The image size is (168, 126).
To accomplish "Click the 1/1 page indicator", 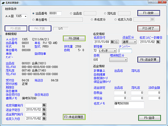I will (60, 28).
